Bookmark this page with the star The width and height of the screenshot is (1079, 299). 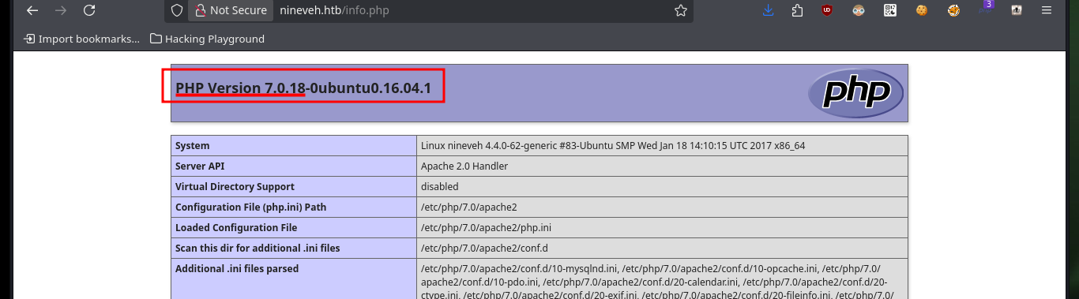[680, 11]
